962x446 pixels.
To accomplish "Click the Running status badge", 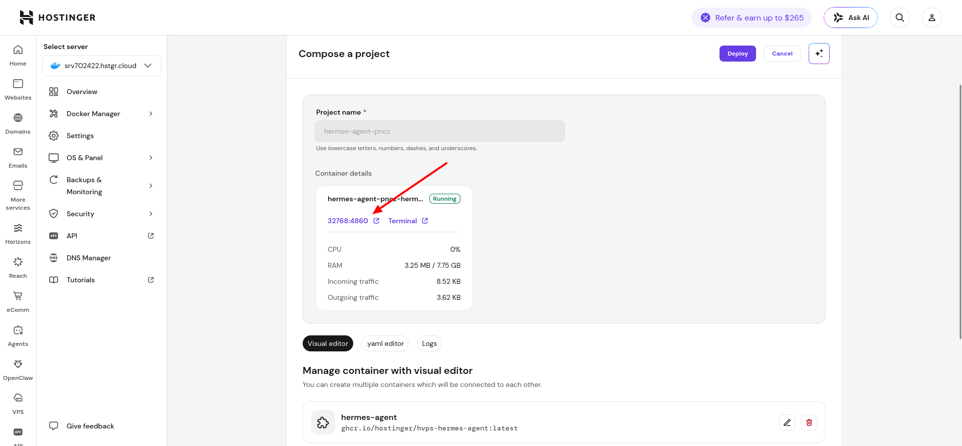I will tap(445, 199).
